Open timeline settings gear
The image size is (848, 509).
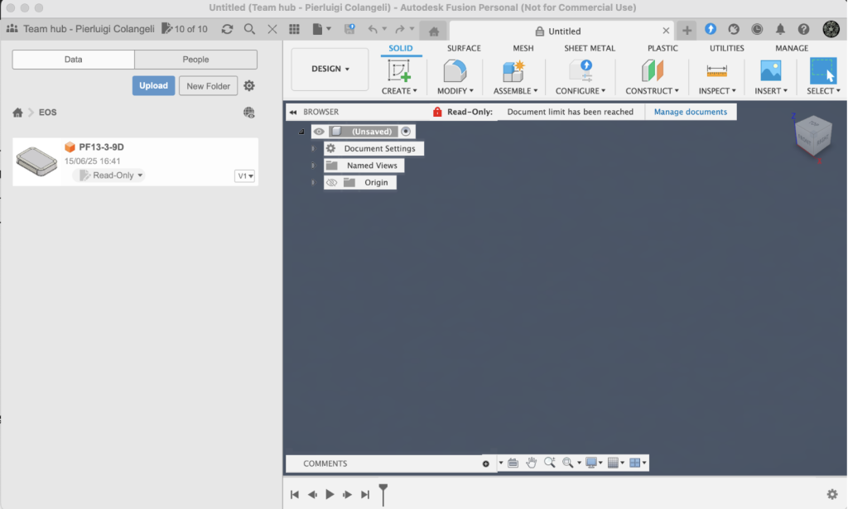click(832, 494)
